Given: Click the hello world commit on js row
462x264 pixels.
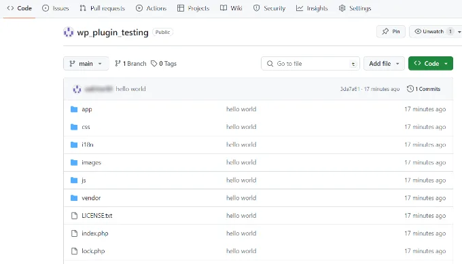Looking at the screenshot, I should coord(241,180).
